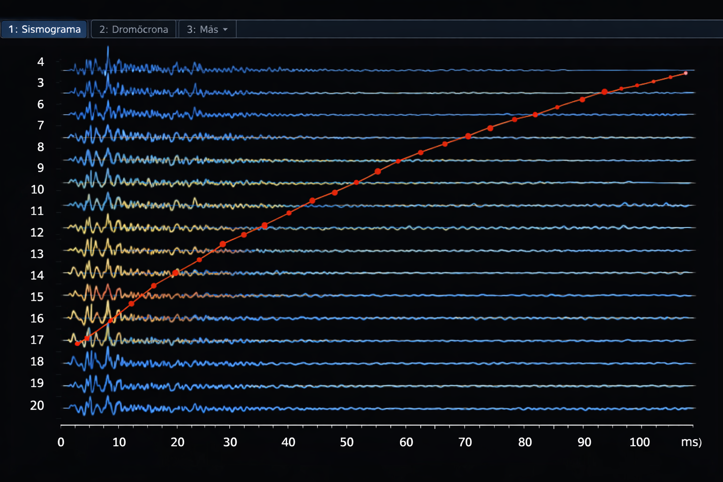
Task: Open the 3: Más tab menu
Action: [x=207, y=29]
